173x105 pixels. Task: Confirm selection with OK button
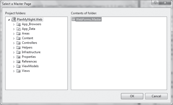click(x=132, y=96)
